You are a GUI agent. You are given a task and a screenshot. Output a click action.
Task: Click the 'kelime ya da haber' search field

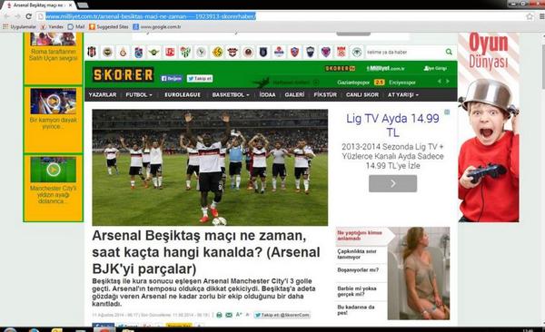(404, 52)
